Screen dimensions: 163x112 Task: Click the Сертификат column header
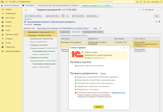click(73, 39)
